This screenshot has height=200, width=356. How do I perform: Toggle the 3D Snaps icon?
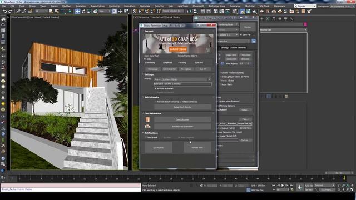[x=135, y=11]
